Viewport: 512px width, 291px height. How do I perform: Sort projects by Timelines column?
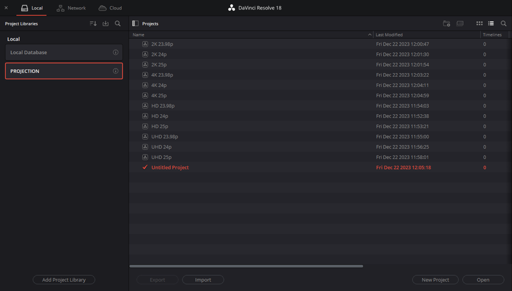click(492, 35)
